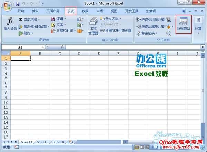The height and width of the screenshot is (152, 207).
Task: Select column D header
Action: click(79, 54)
